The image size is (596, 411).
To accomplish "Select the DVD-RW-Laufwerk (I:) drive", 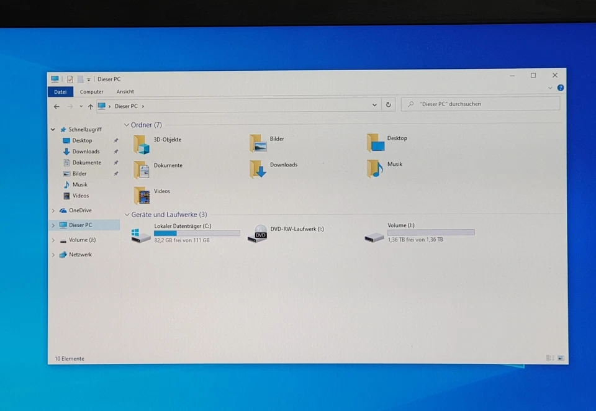I will click(x=286, y=233).
